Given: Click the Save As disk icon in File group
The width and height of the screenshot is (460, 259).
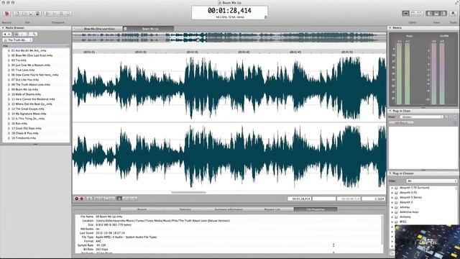Looking at the screenshot, I should point(37,14).
